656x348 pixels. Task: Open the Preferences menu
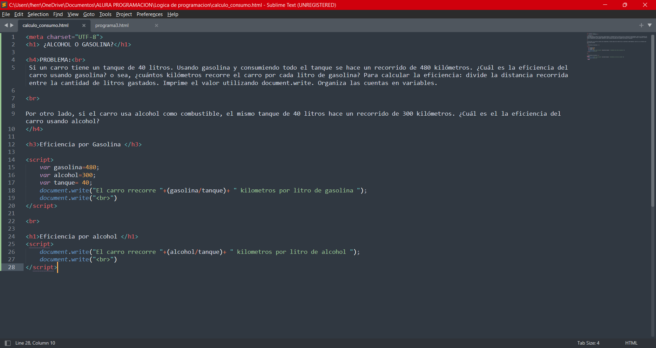point(149,14)
